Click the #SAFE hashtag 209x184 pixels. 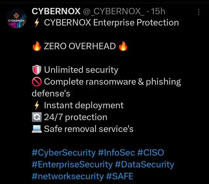coord(120,176)
